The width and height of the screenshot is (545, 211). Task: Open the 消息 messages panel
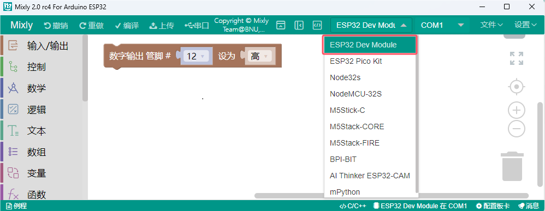coord(528,206)
